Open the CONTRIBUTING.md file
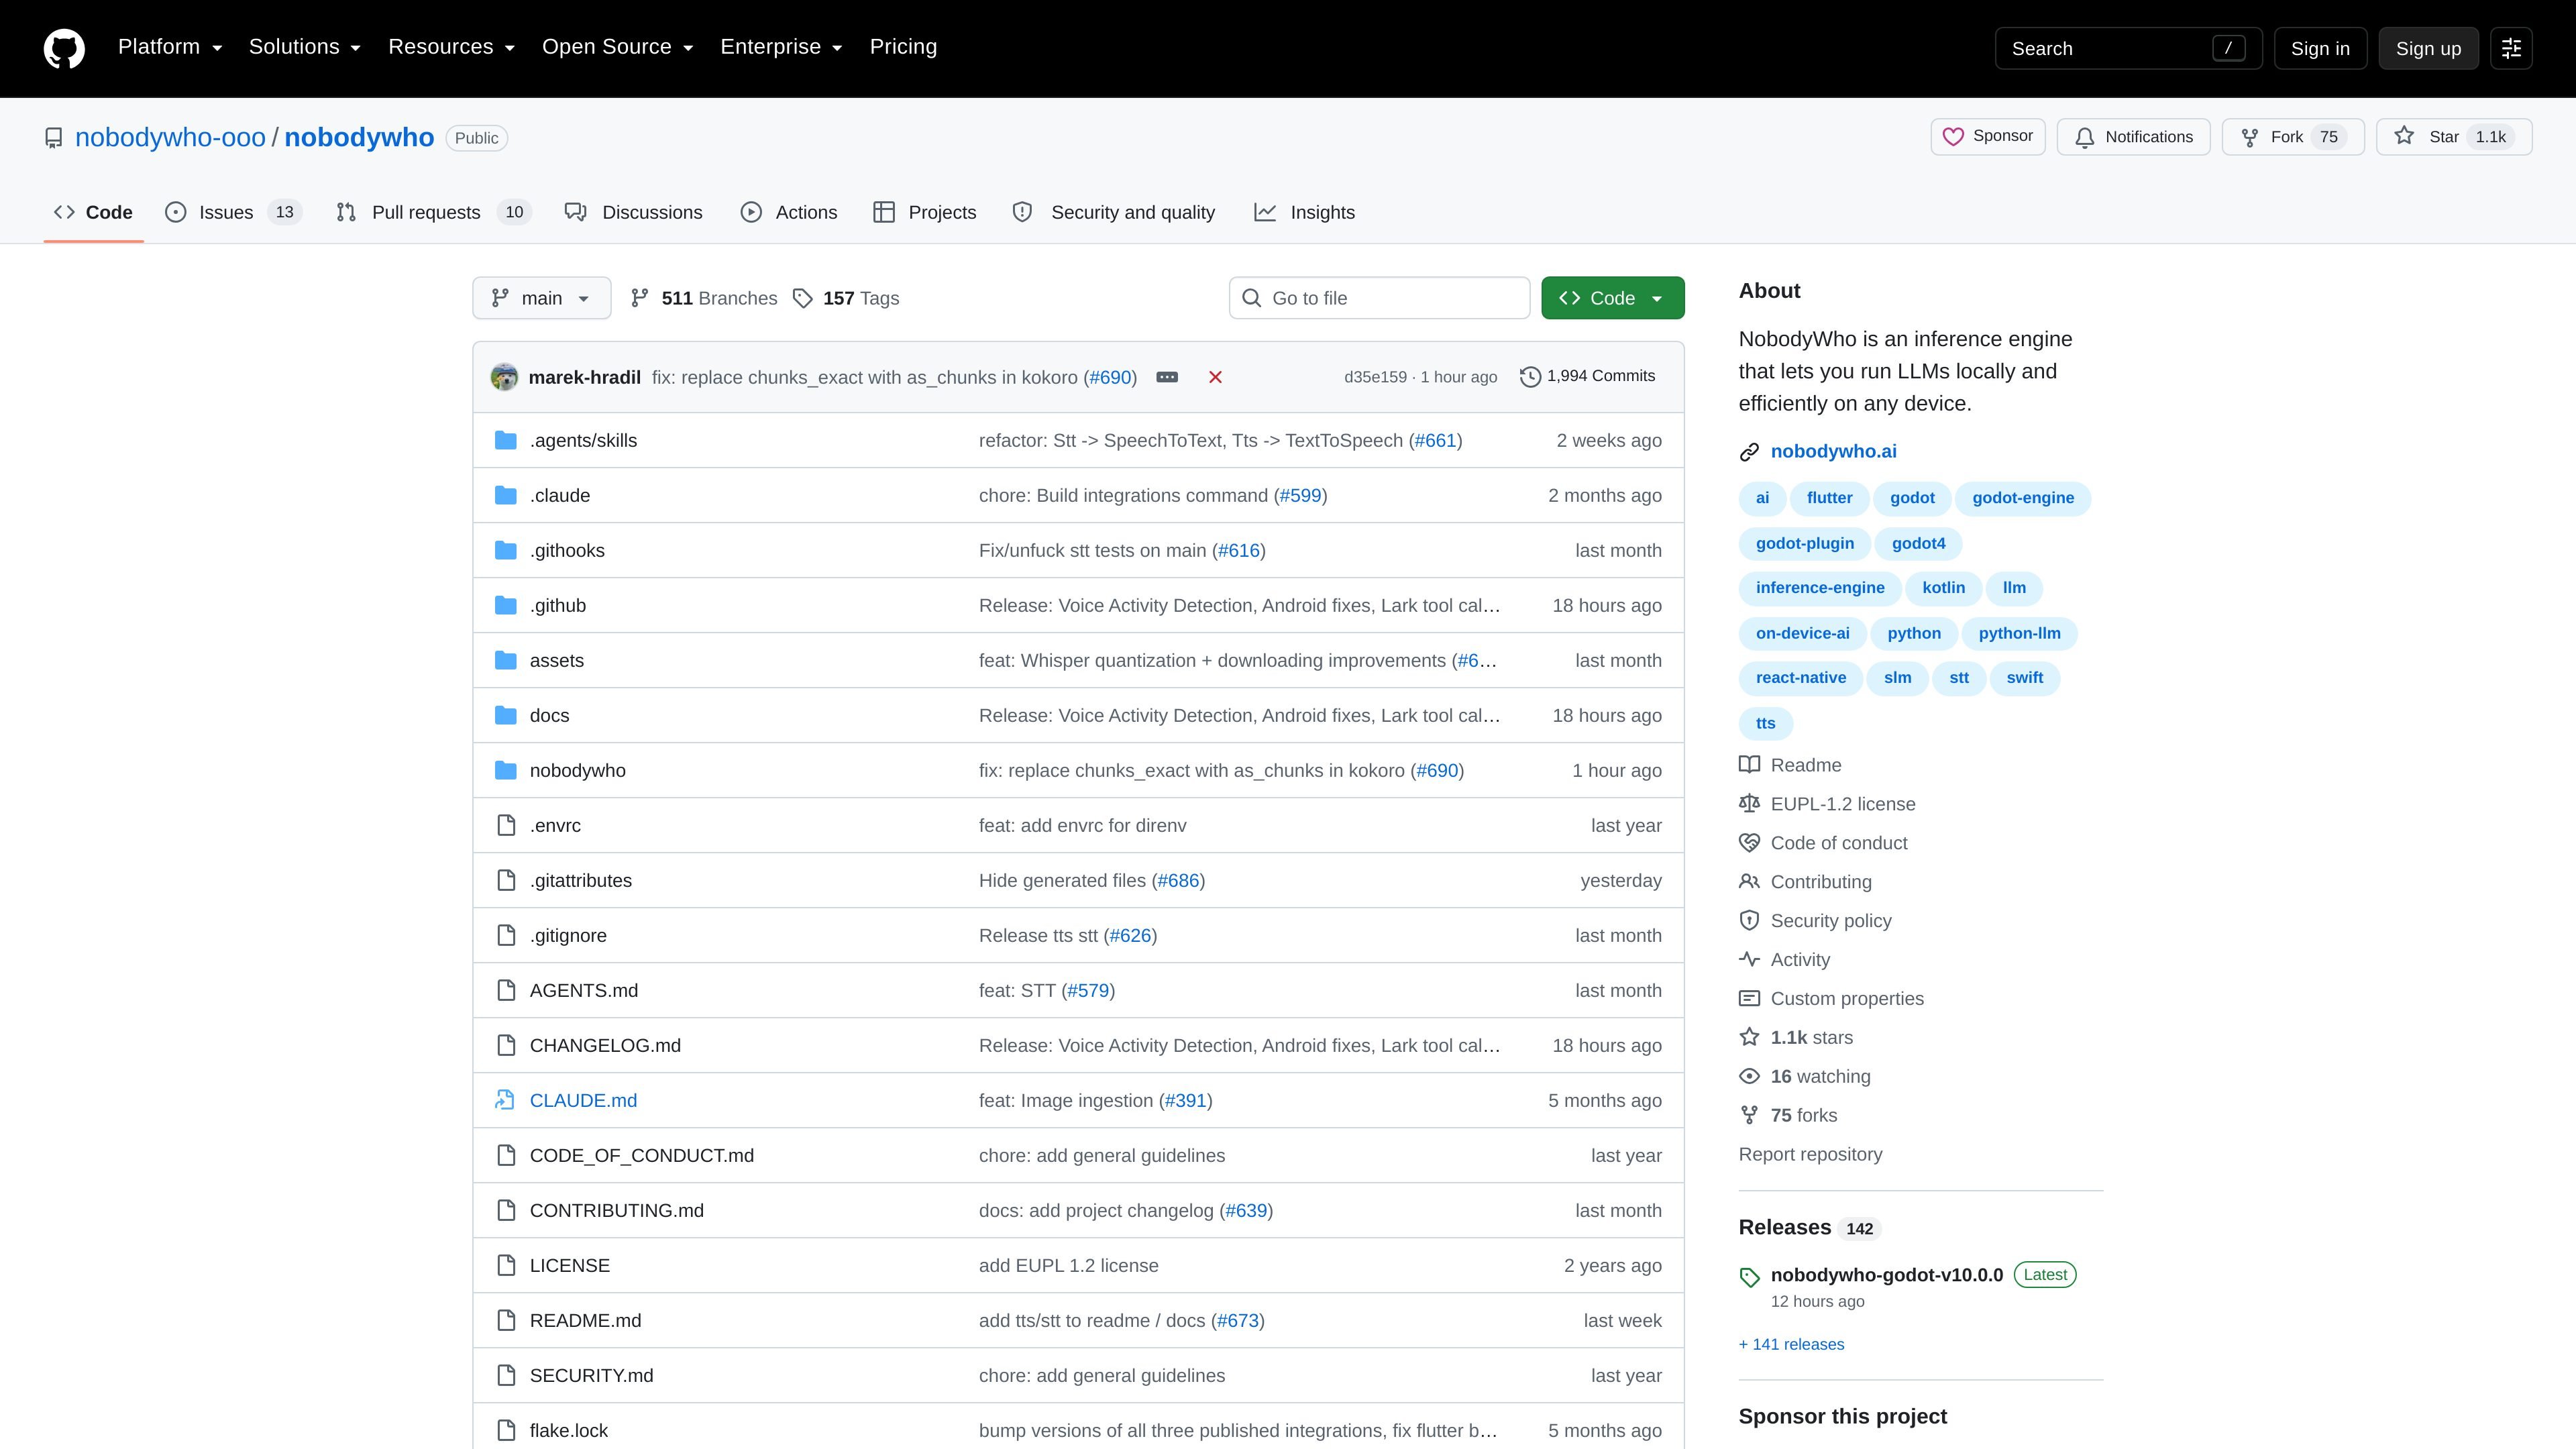 coord(617,1211)
